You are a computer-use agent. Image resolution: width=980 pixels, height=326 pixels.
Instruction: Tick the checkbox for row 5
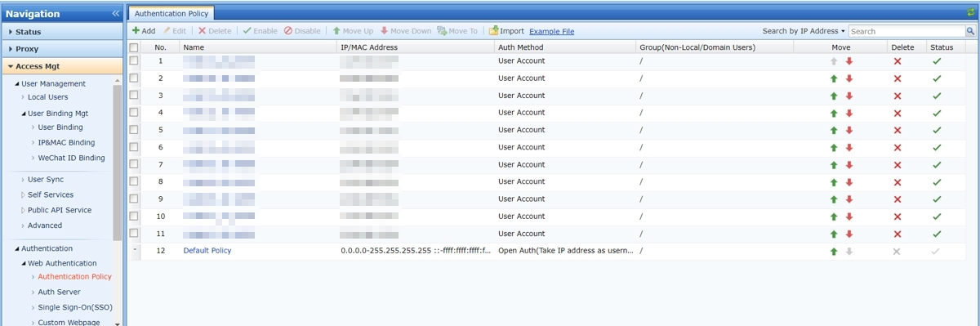click(x=134, y=129)
